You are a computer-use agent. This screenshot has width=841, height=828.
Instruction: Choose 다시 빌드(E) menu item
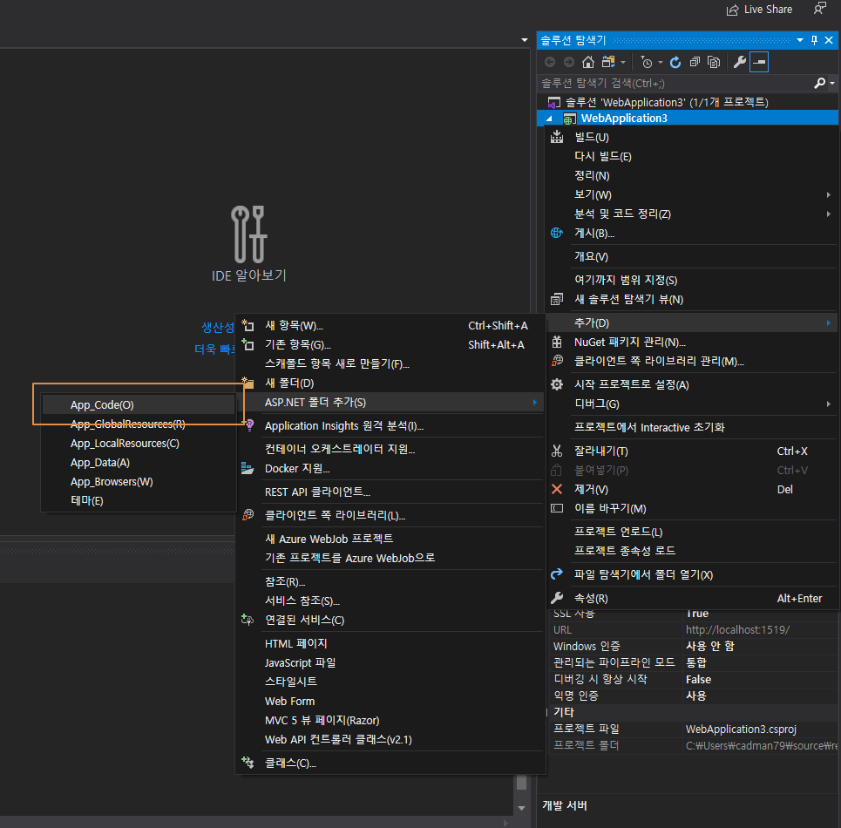click(x=691, y=157)
